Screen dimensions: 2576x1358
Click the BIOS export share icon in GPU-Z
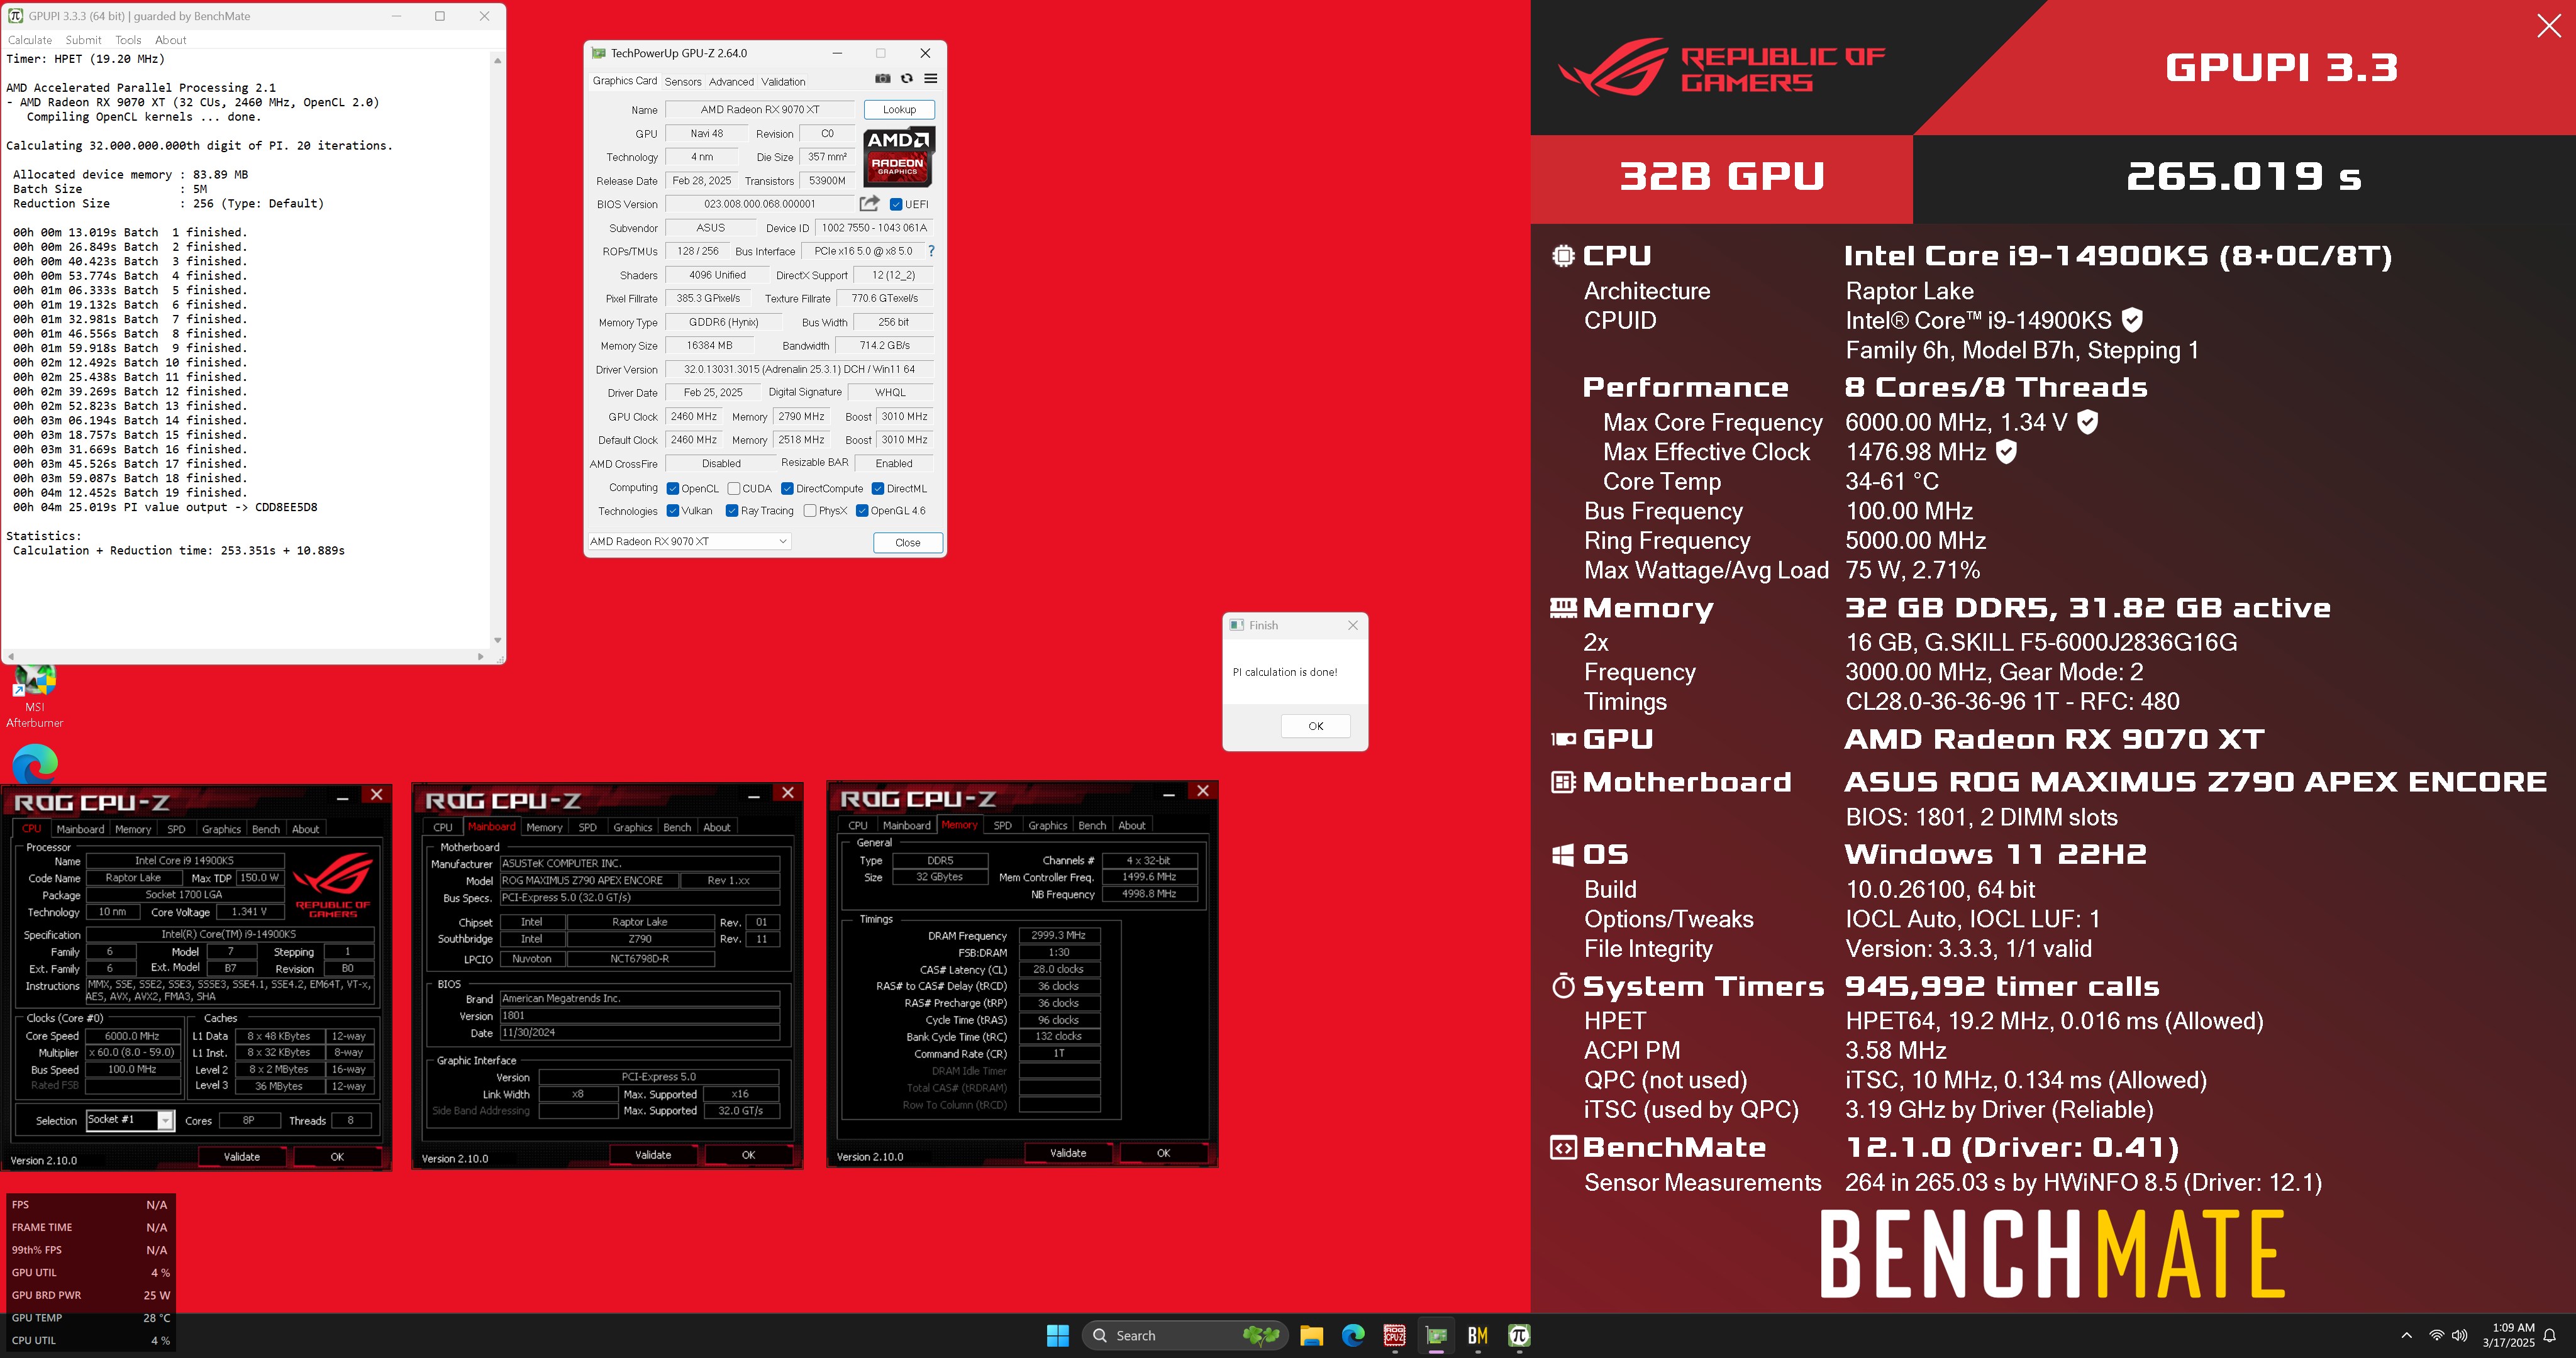(x=869, y=203)
